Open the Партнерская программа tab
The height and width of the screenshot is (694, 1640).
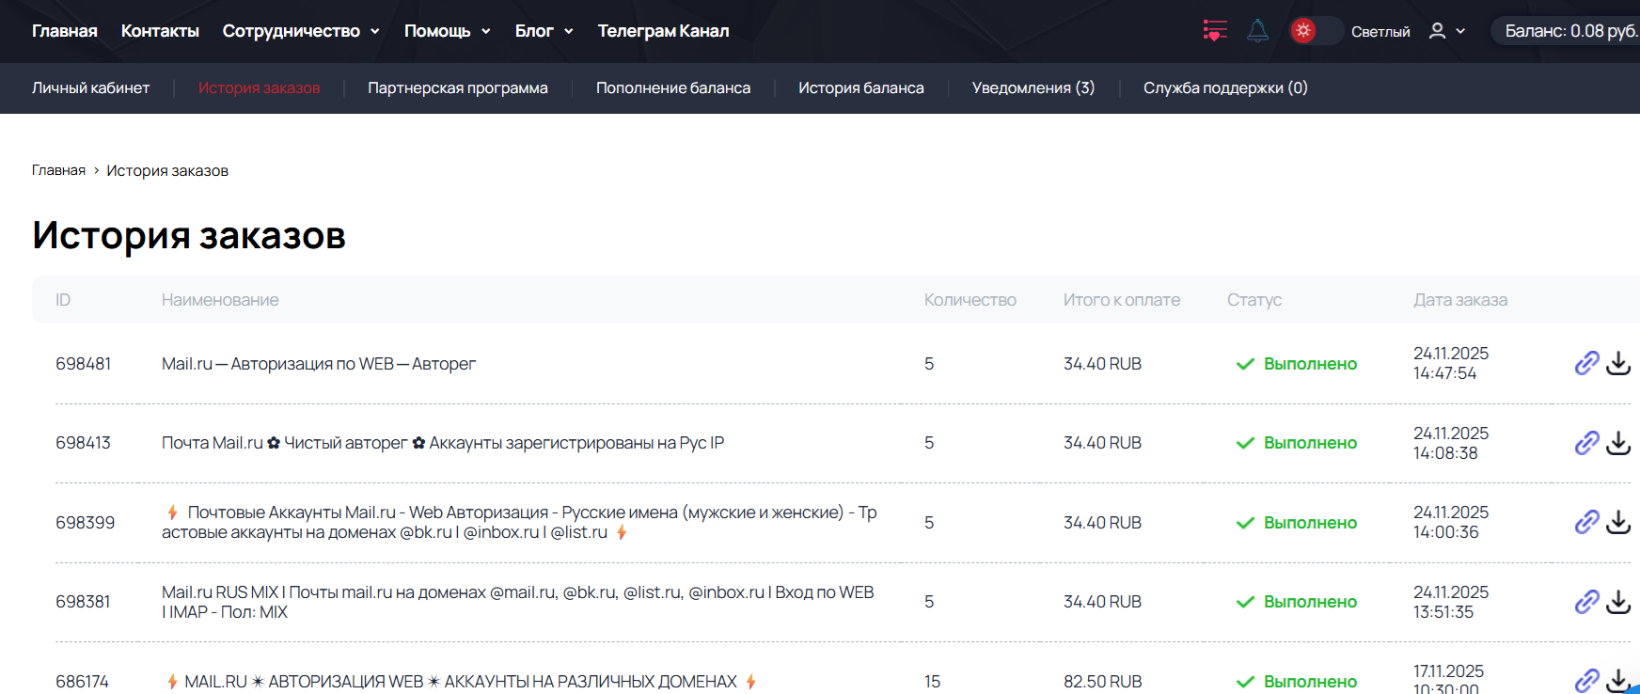(458, 87)
